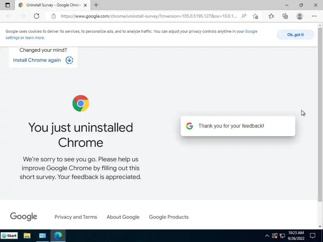Open the tab actions menu icon
This screenshot has height=242, width=323.
point(8,5)
